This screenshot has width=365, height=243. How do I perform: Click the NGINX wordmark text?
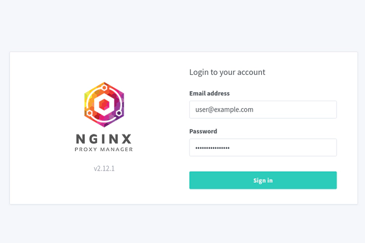pyautogui.click(x=104, y=139)
